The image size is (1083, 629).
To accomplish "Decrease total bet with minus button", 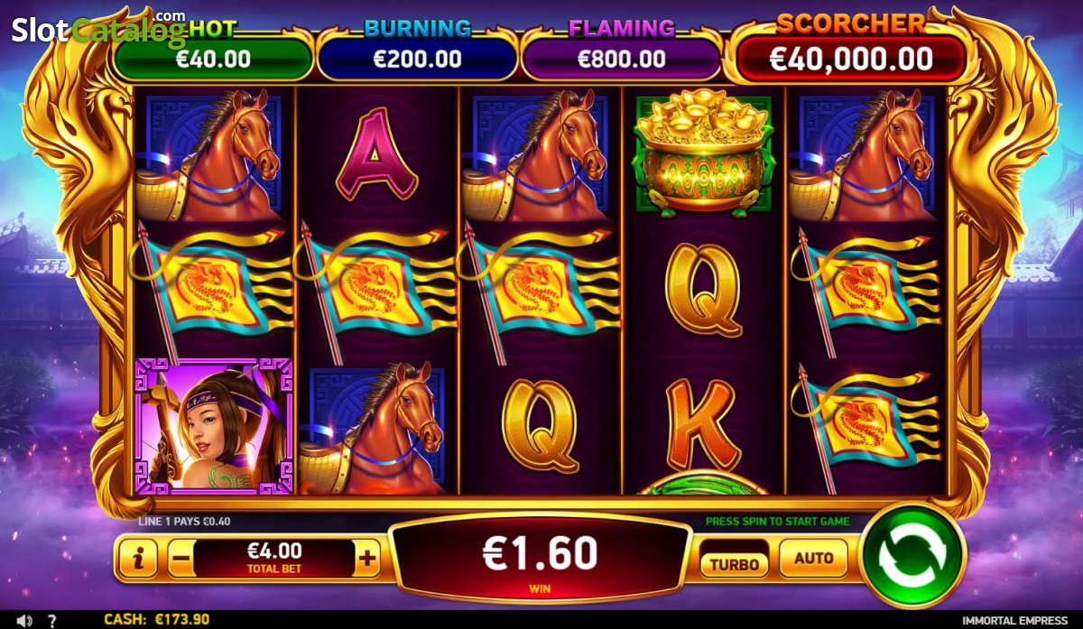I will (x=180, y=560).
